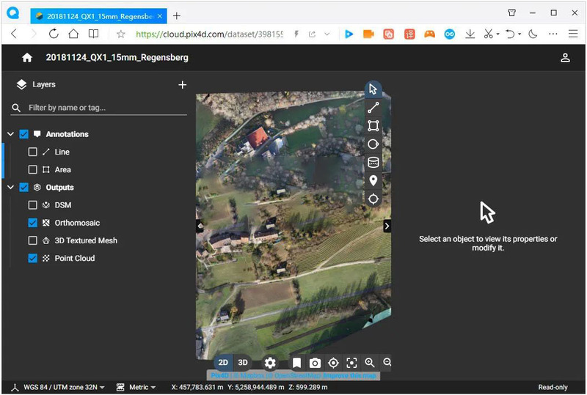Image resolution: width=587 pixels, height=395 pixels.
Task: Collapse the right properties panel arrow
Action: point(387,226)
